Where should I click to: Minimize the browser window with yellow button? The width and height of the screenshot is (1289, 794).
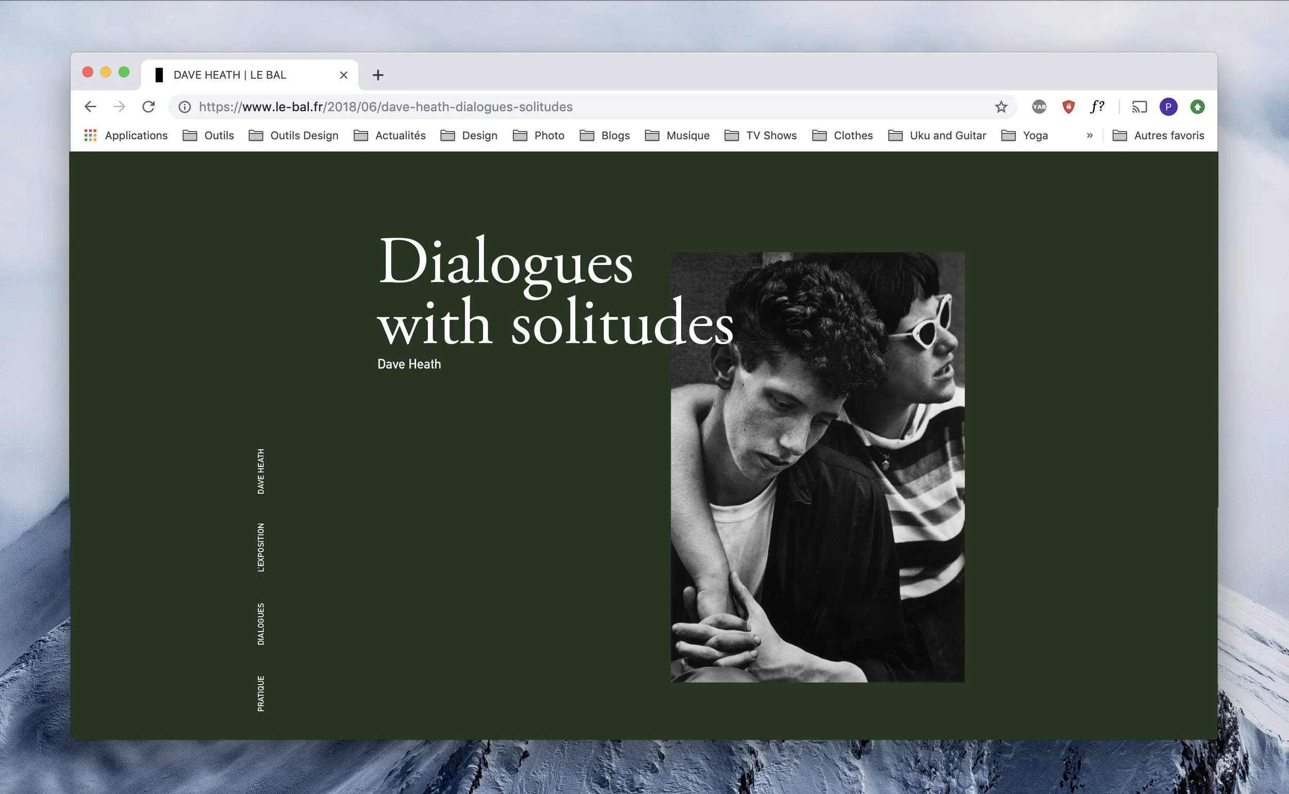[106, 72]
